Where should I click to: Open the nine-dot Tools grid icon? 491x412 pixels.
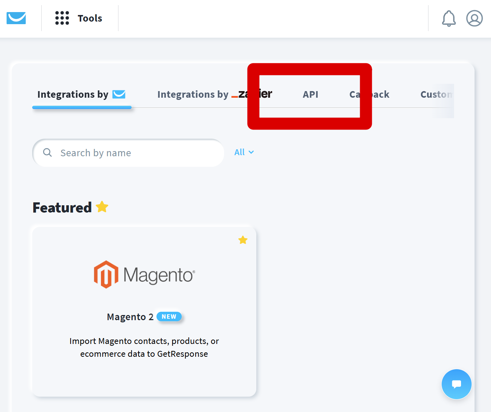(62, 18)
